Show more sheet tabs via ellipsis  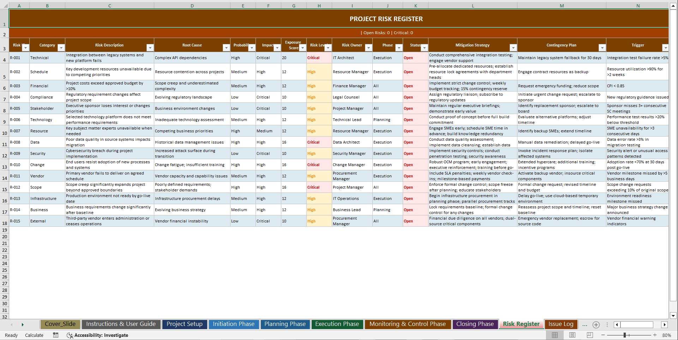(584, 325)
